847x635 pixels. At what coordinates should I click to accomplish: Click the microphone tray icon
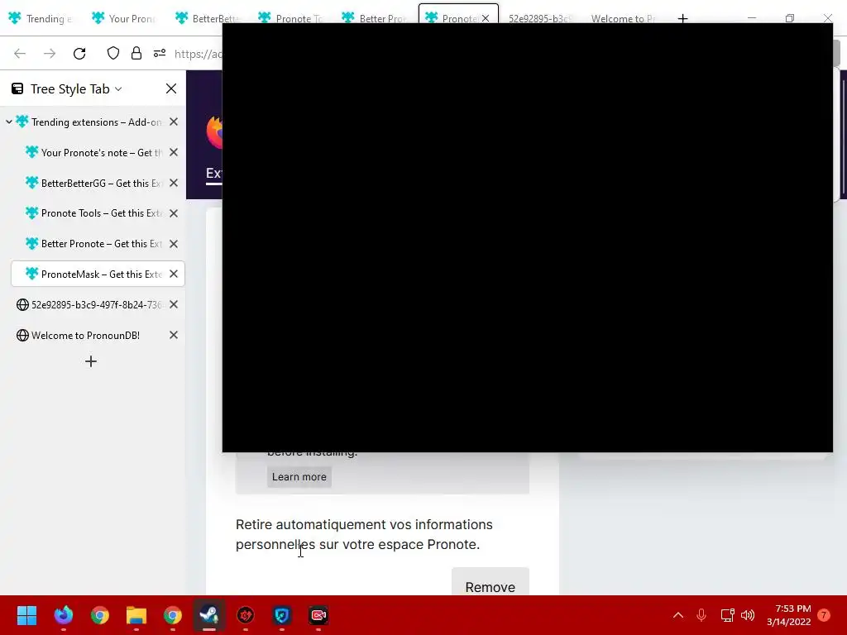tap(701, 615)
